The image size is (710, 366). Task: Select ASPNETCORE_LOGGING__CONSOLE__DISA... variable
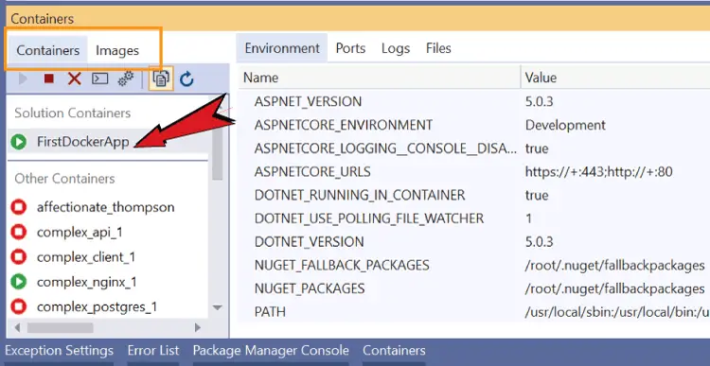pos(385,148)
